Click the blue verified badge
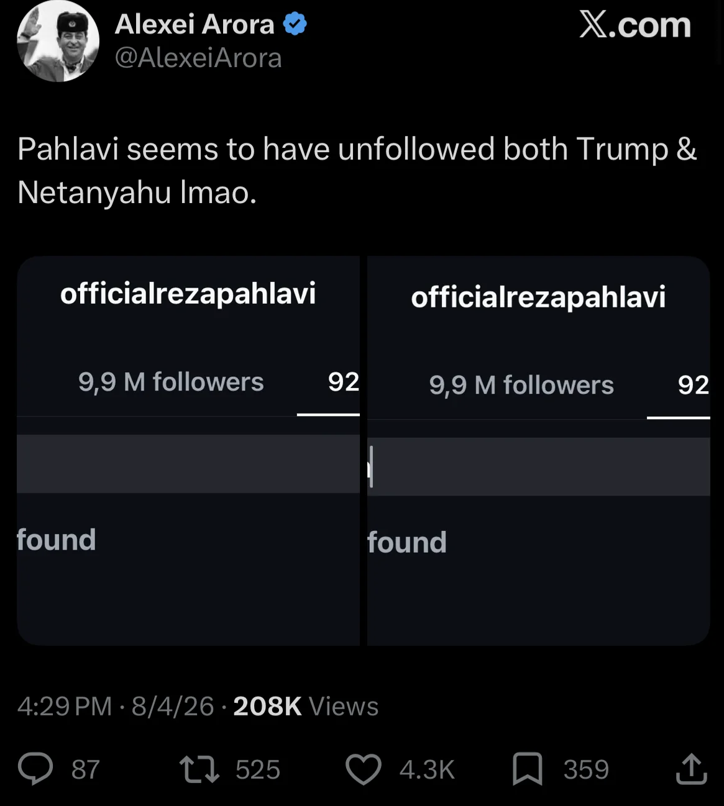Image resolution: width=724 pixels, height=806 pixels. [x=295, y=24]
